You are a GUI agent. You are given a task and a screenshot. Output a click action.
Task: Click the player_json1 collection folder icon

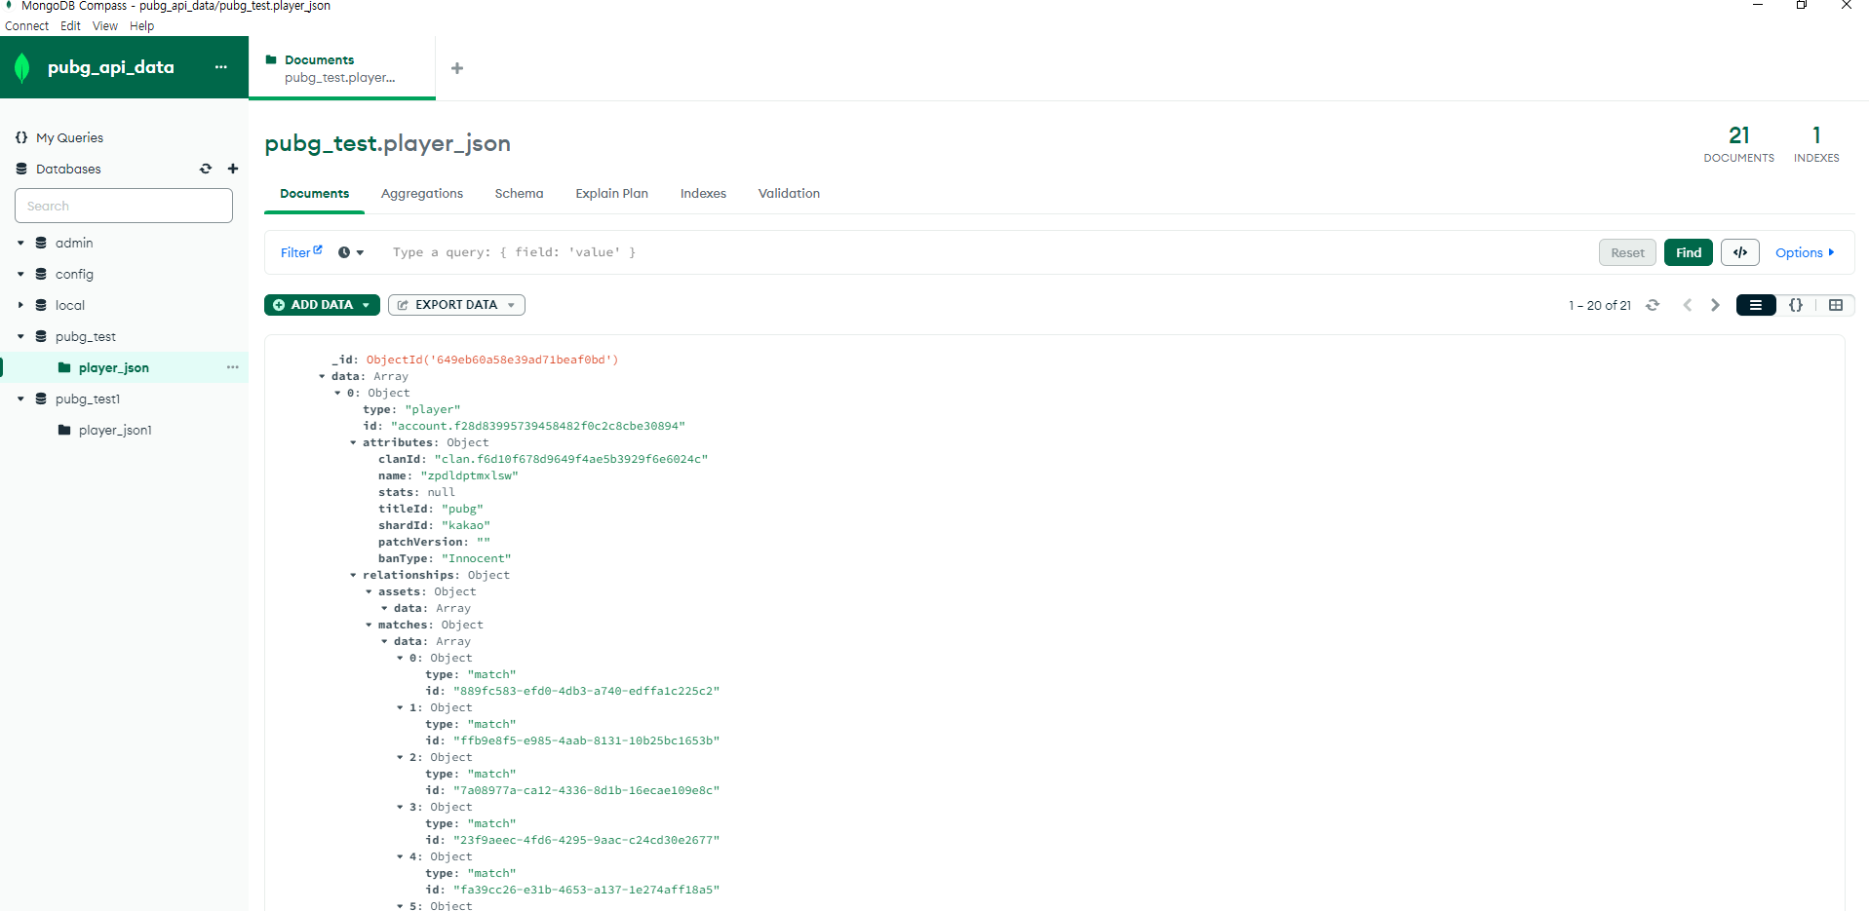(x=64, y=430)
